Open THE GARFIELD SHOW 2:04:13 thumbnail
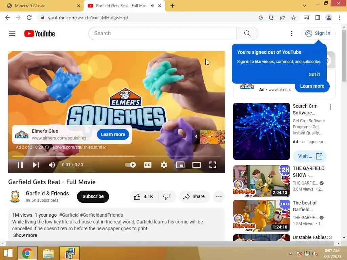The height and width of the screenshot is (260, 347). 262,181
